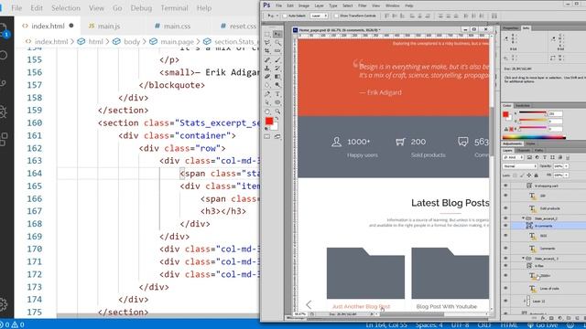The image size is (586, 329).
Task: Hide the 563 text layer
Action: 505,236
